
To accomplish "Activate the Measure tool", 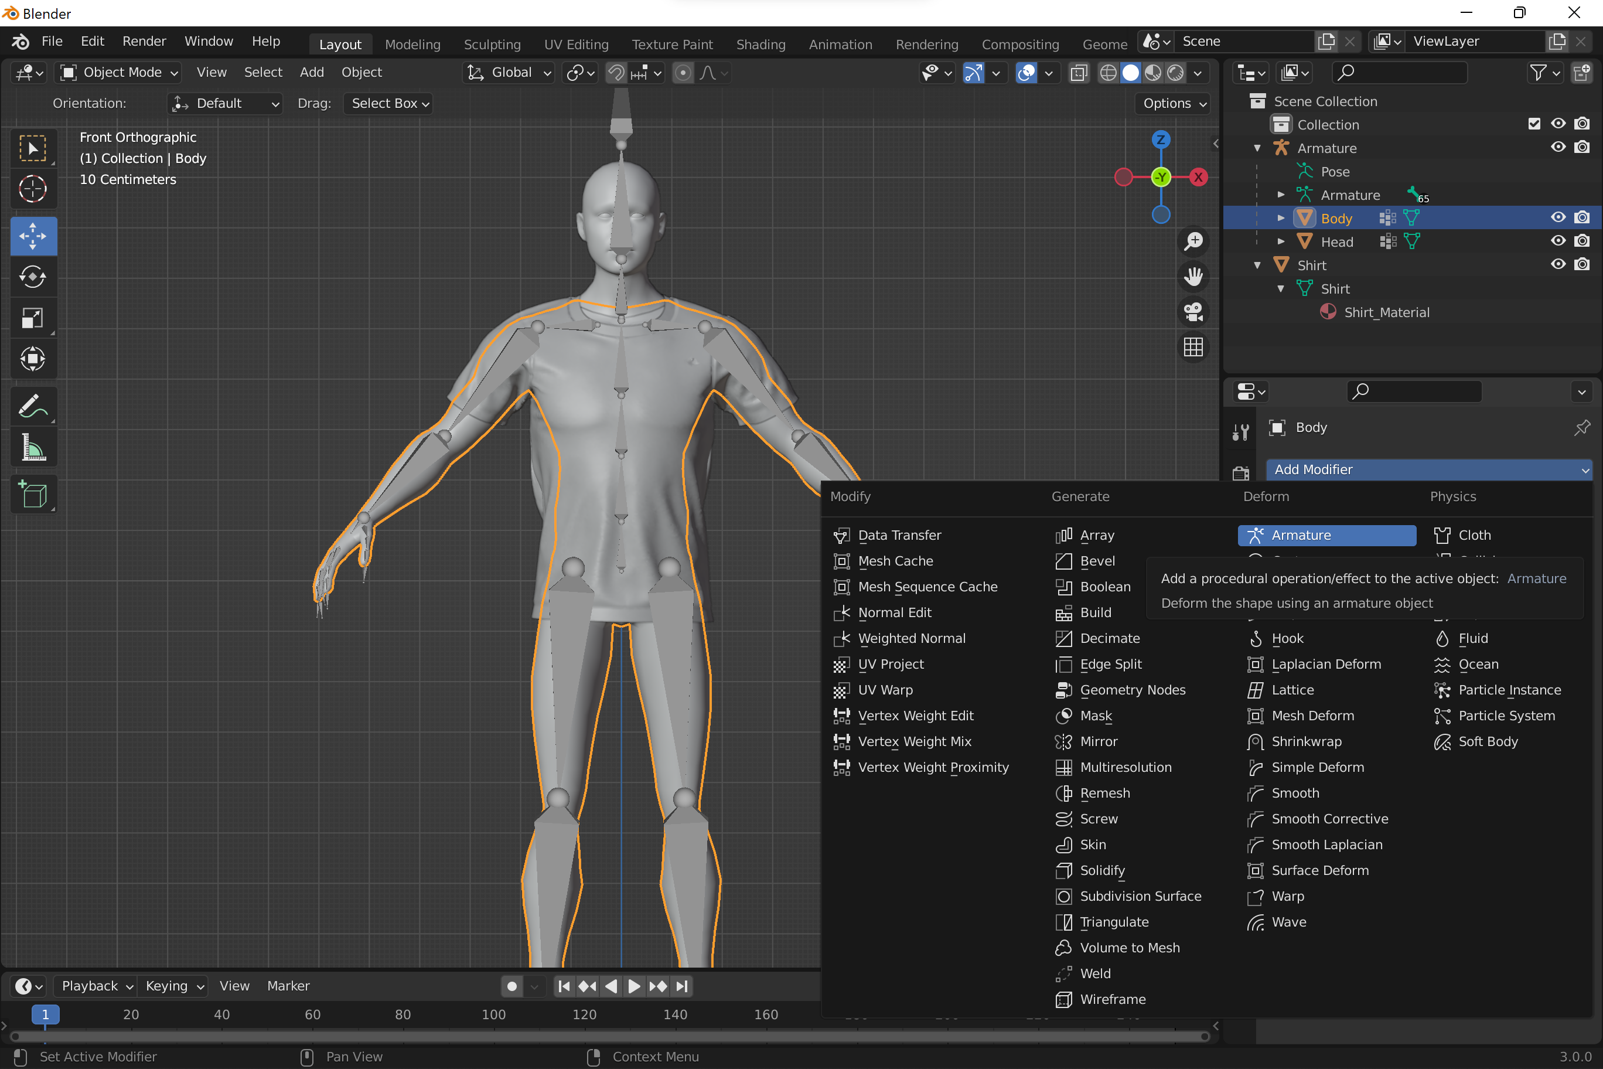I will click(33, 447).
